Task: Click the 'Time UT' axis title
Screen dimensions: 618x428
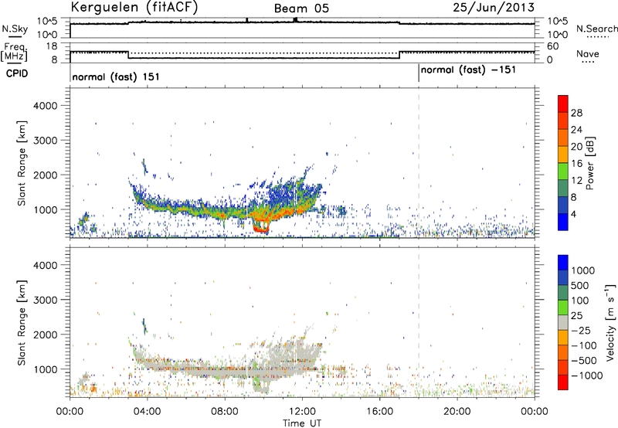Action: 302,423
